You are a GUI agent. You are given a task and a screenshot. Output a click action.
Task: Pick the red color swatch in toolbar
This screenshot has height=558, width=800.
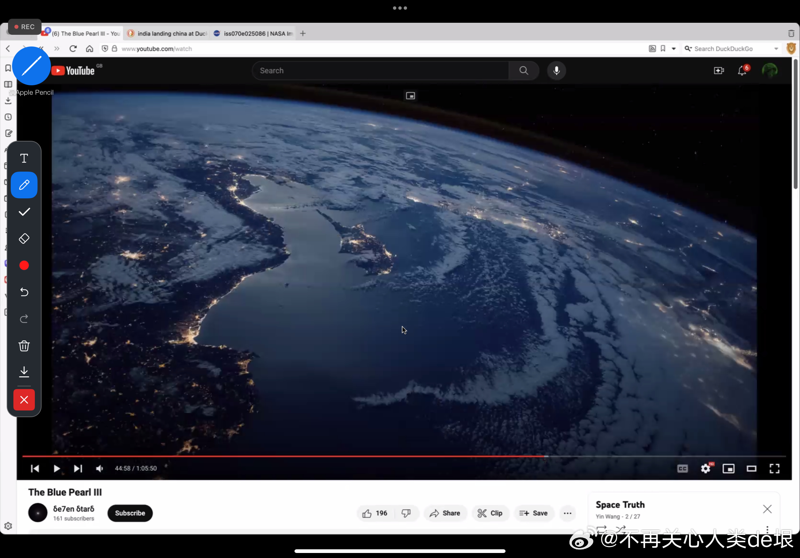click(24, 265)
